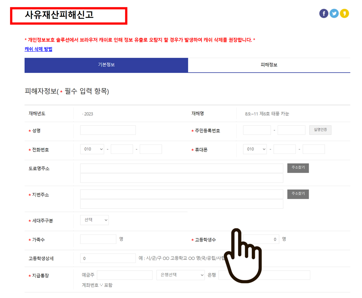The image size is (362, 298).
Task: Click the 고등학생상세 detail input field
Action: click(x=108, y=258)
